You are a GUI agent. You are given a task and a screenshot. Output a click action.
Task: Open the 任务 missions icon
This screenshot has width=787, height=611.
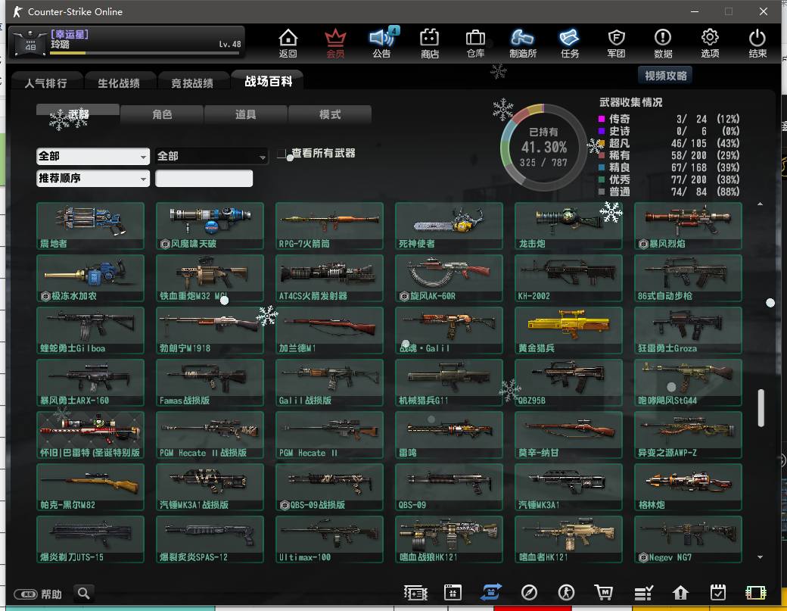pos(570,43)
